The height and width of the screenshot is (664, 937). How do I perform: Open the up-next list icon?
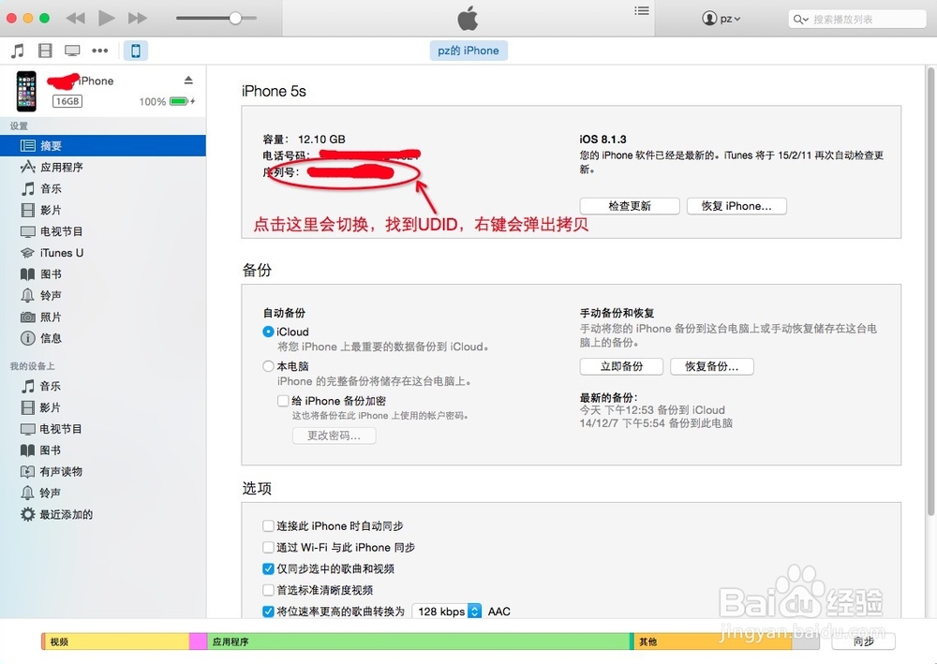642,10
